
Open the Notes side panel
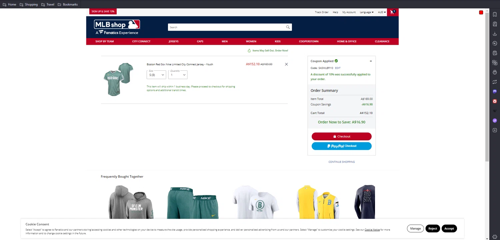click(495, 53)
